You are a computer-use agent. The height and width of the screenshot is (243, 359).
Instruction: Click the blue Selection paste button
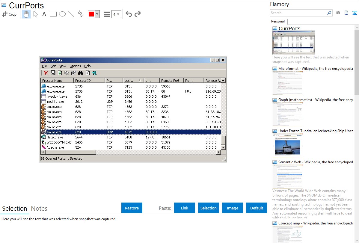click(209, 208)
